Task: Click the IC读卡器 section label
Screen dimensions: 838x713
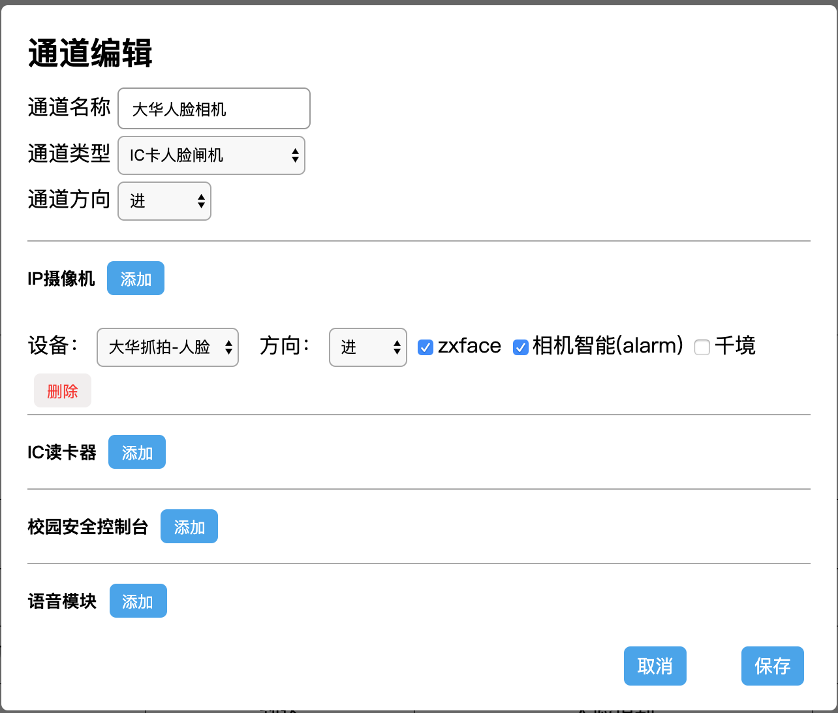Action: 62,452
